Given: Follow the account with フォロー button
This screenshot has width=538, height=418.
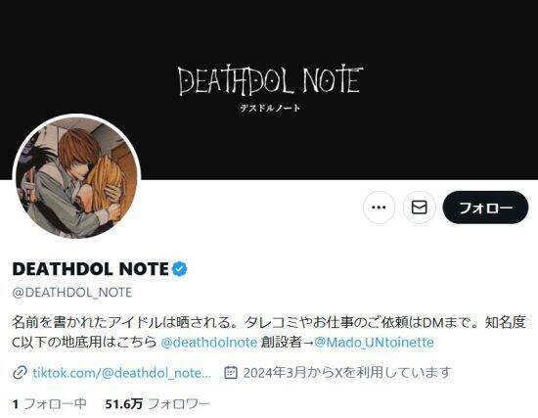Looking at the screenshot, I should (485, 208).
